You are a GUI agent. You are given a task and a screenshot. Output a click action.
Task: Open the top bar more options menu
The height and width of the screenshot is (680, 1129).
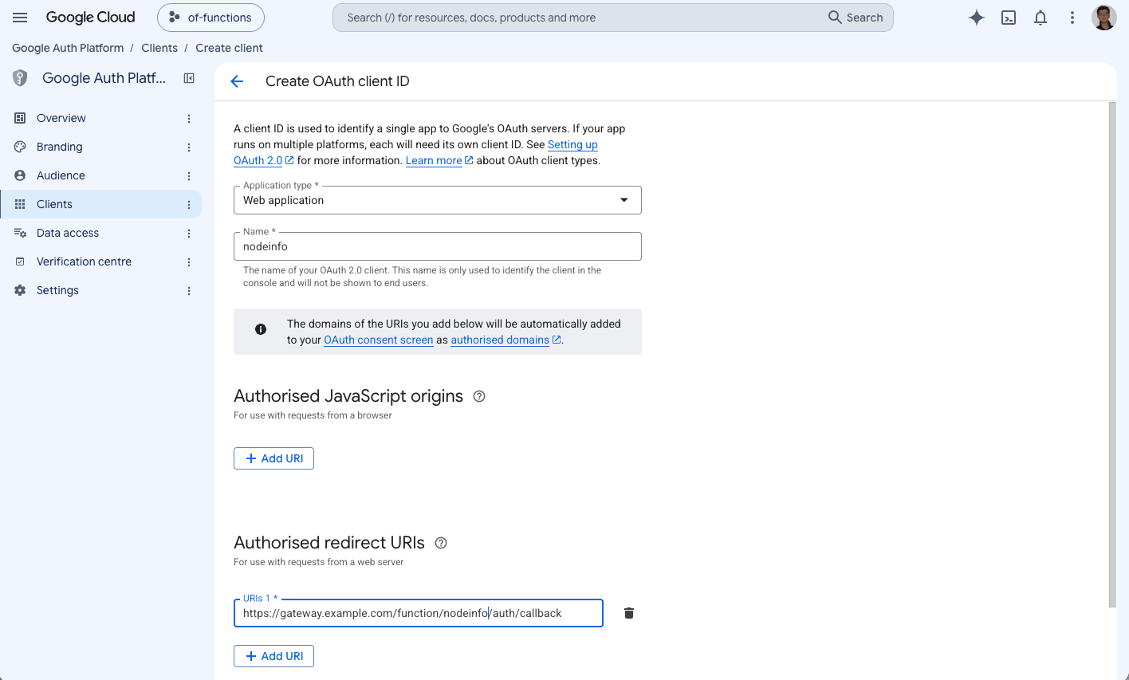1072,18
